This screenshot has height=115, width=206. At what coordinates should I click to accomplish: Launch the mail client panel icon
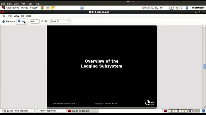pos(48,8)
